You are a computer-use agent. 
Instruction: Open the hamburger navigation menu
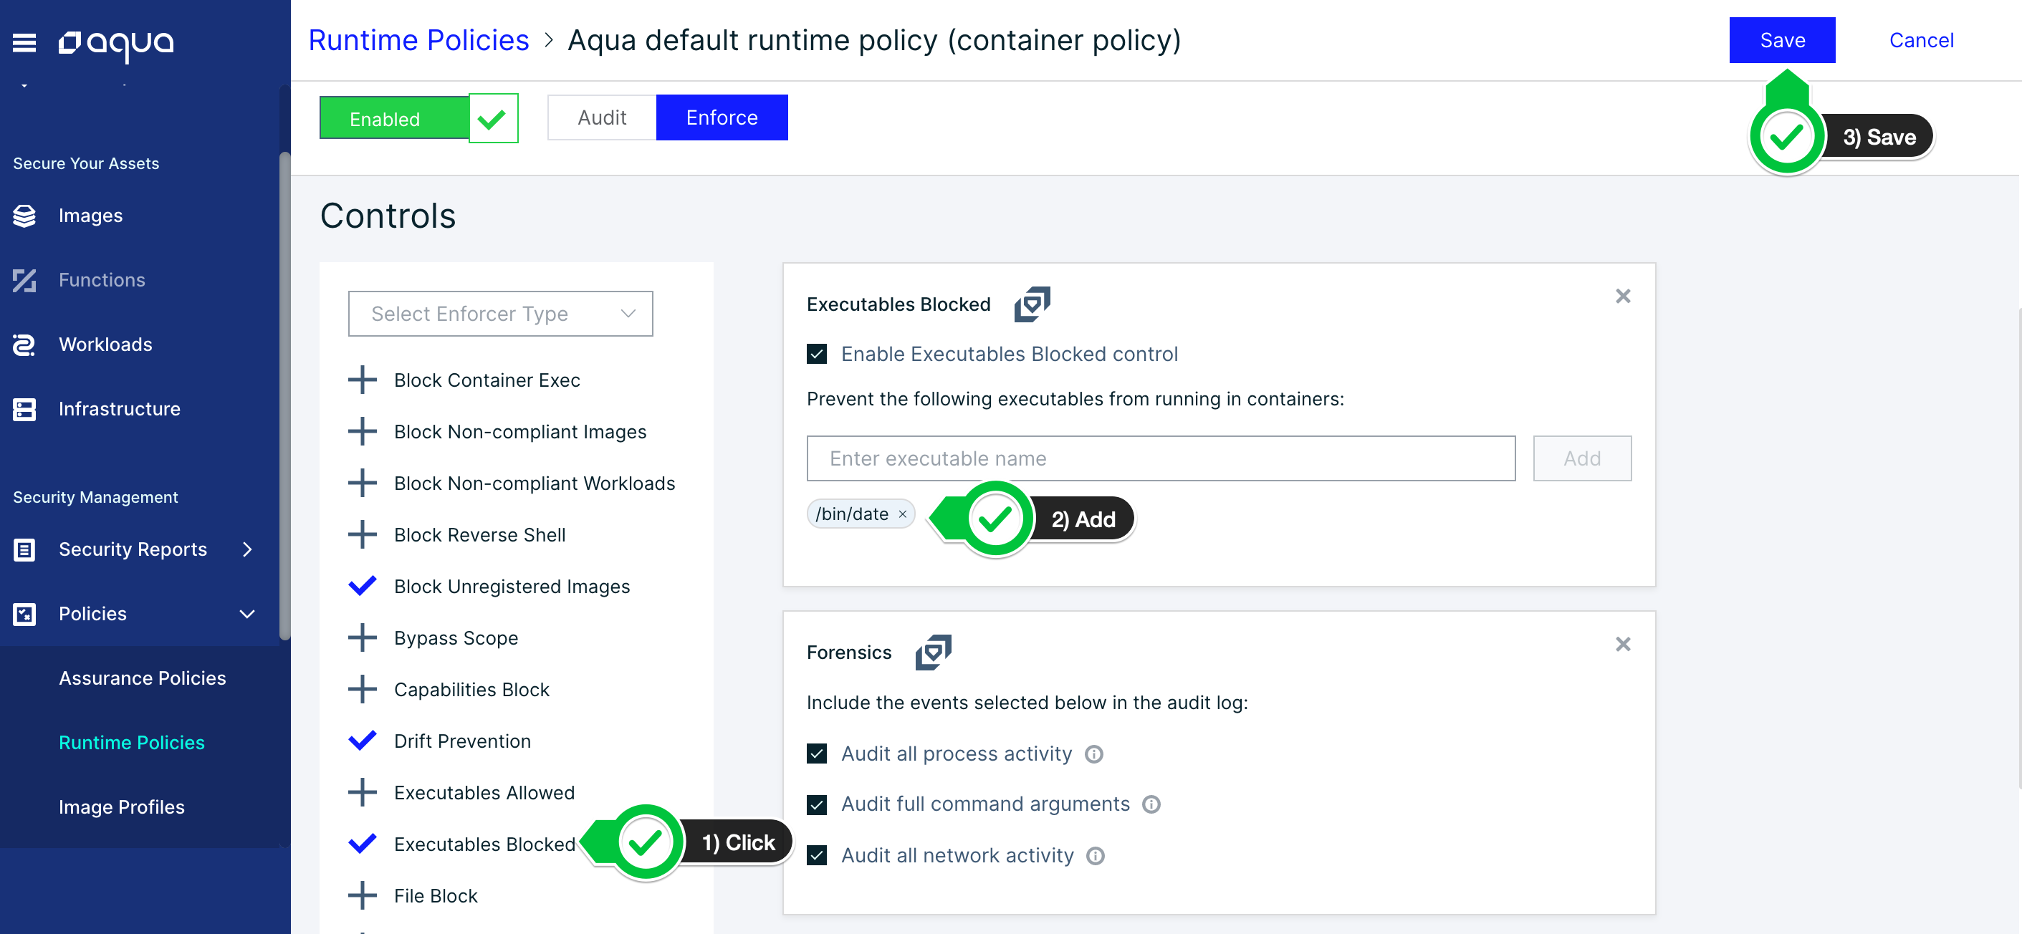coord(24,42)
